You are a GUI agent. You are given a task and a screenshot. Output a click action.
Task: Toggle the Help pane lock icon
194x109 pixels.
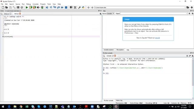189,13
